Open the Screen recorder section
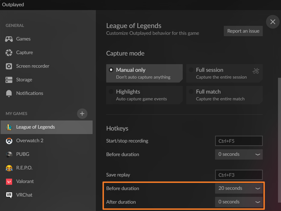 coord(47,66)
